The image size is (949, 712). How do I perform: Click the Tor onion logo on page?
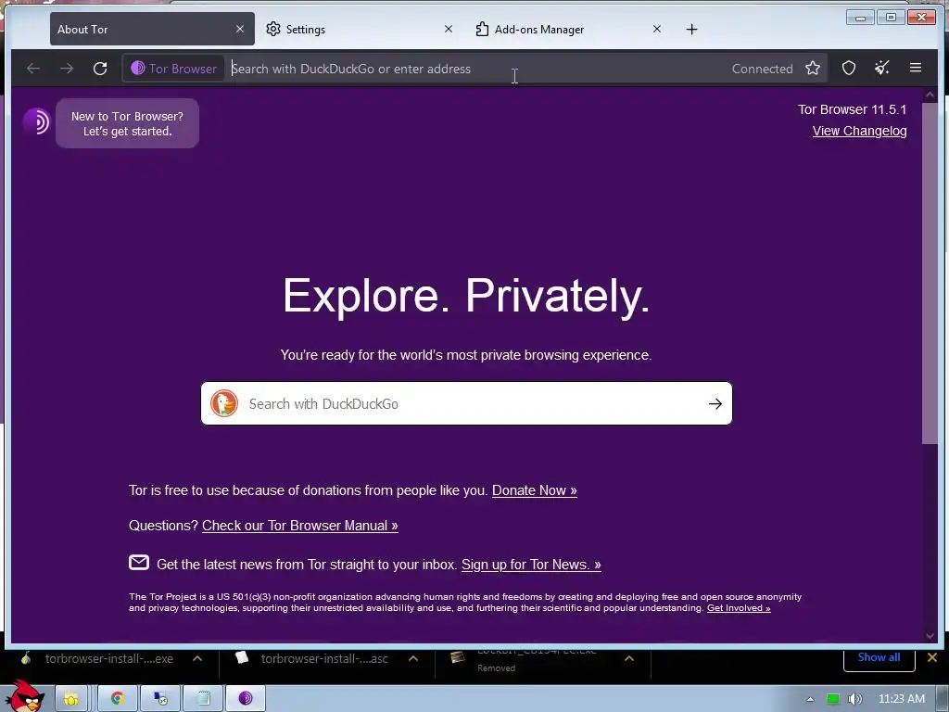[37, 121]
